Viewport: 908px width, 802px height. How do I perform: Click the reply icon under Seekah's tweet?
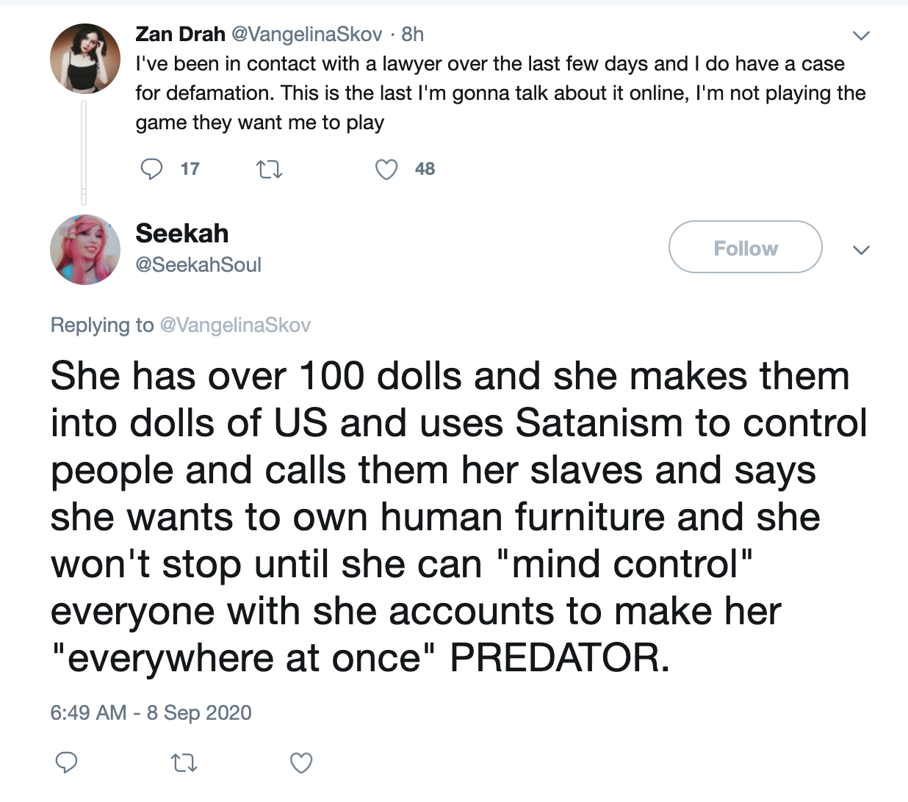67,763
